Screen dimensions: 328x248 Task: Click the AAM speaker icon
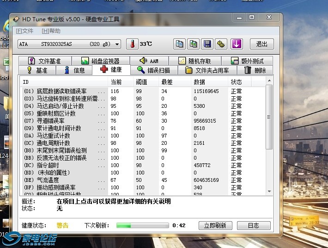coord(143,61)
